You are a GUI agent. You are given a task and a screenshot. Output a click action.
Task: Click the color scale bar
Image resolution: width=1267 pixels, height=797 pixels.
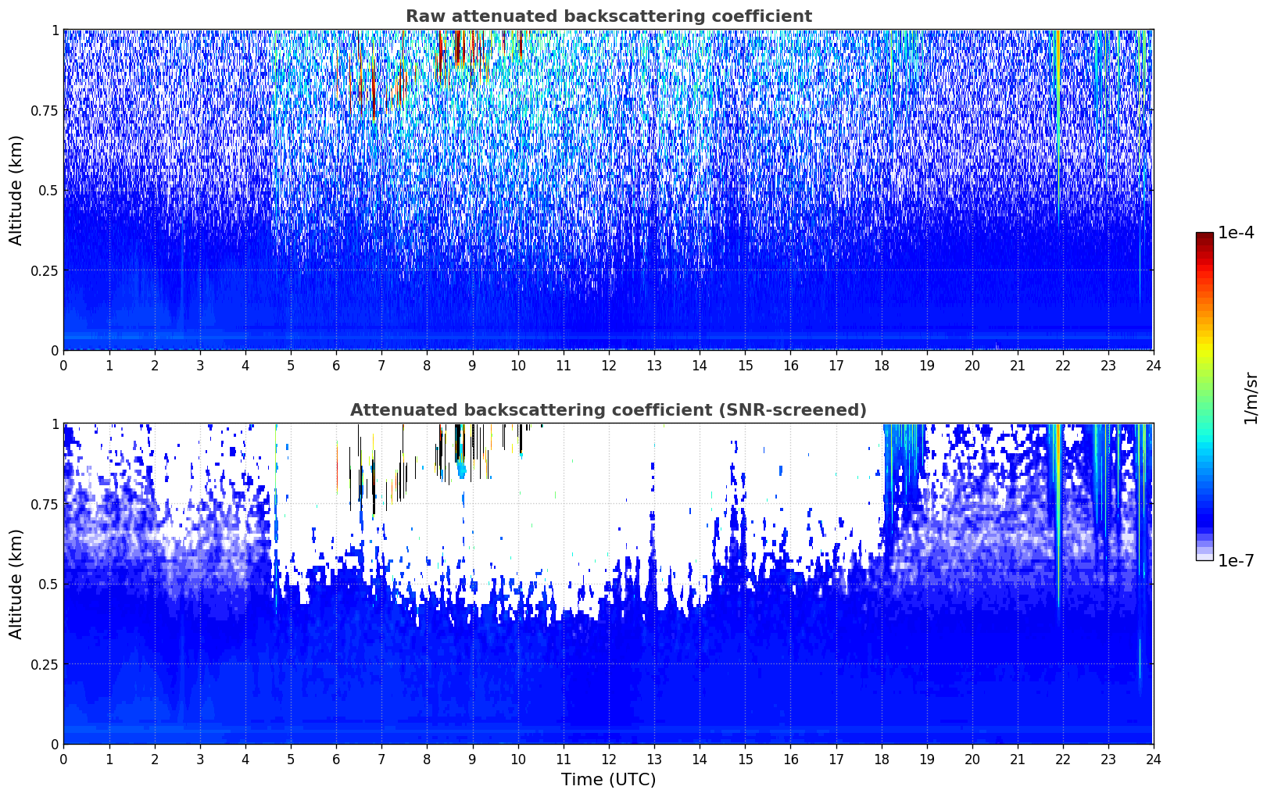pos(1204,396)
